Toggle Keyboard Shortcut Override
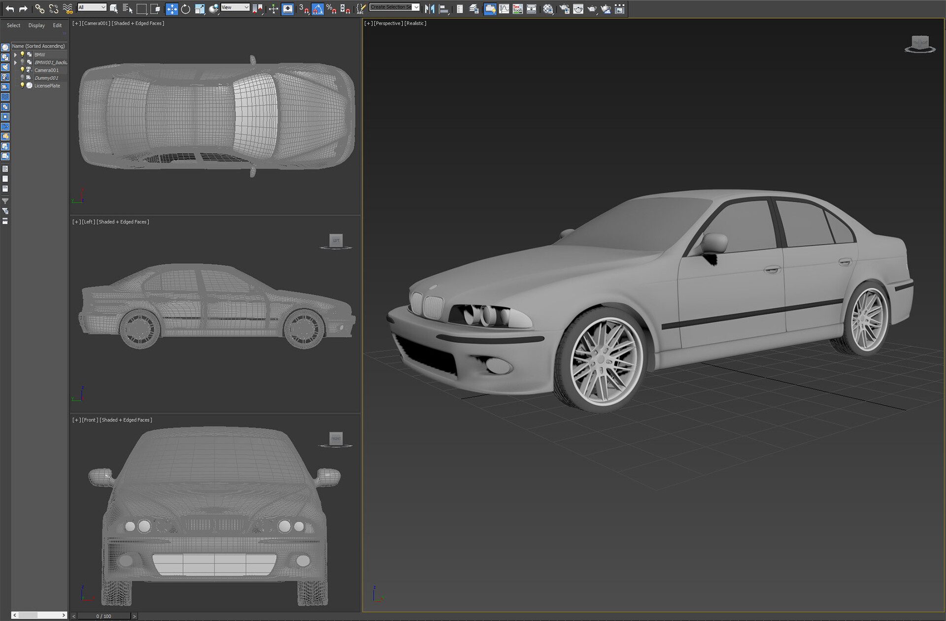This screenshot has height=621, width=946. pos(288,9)
